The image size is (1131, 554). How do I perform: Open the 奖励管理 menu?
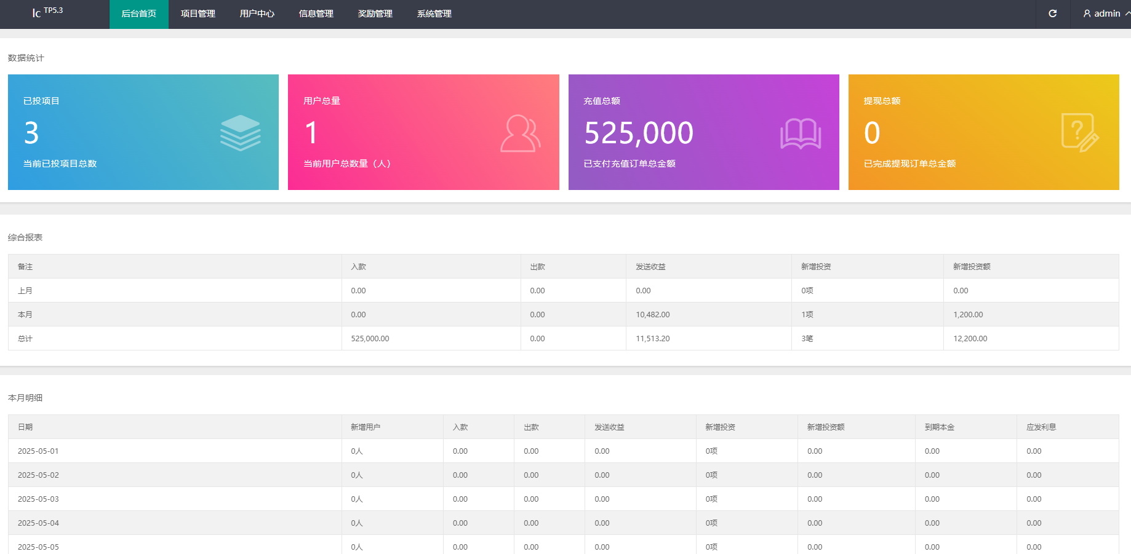tap(375, 14)
